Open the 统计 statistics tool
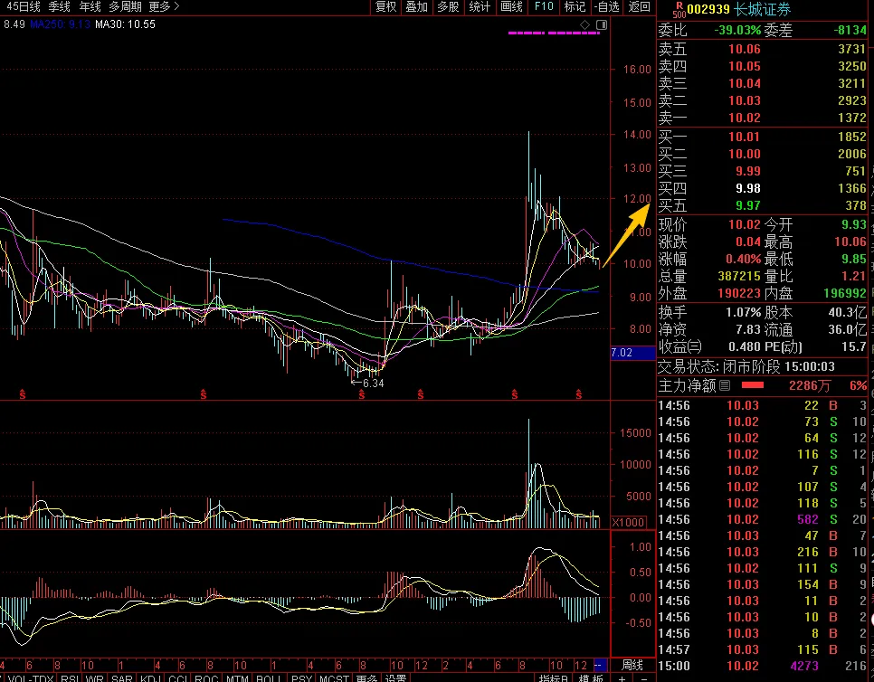Viewport: 874px width, 682px height. tap(480, 6)
